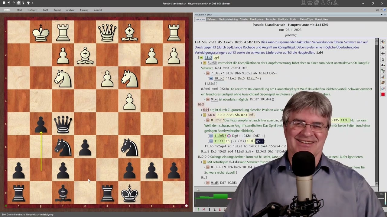Open the quick access toolbar customize arrow
The image size is (387, 217).
(x=32, y=3)
